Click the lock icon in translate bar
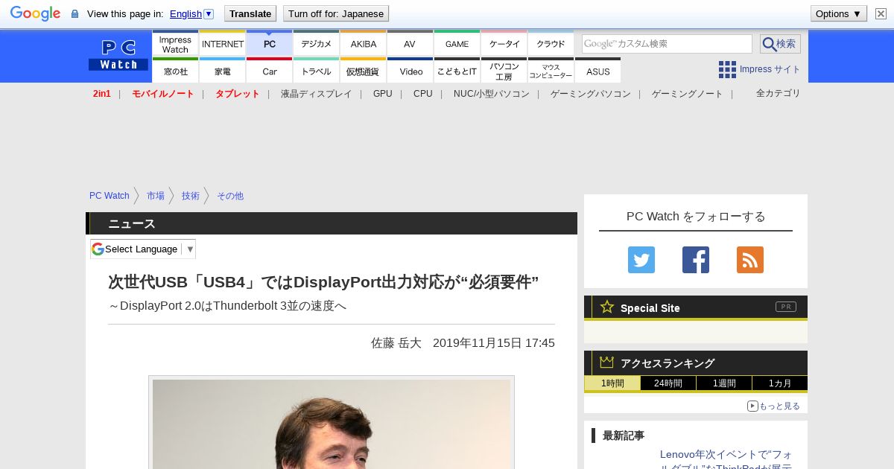894x469 pixels. coord(74,14)
